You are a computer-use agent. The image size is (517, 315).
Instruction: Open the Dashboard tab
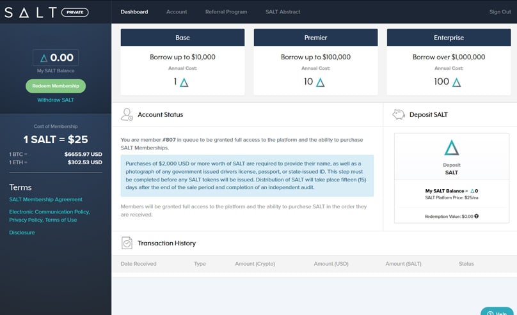tap(134, 12)
